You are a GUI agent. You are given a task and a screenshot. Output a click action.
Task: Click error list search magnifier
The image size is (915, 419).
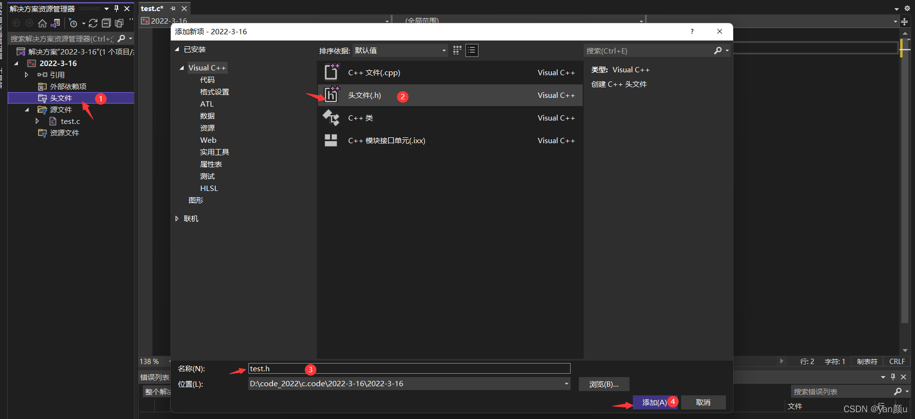coord(898,392)
